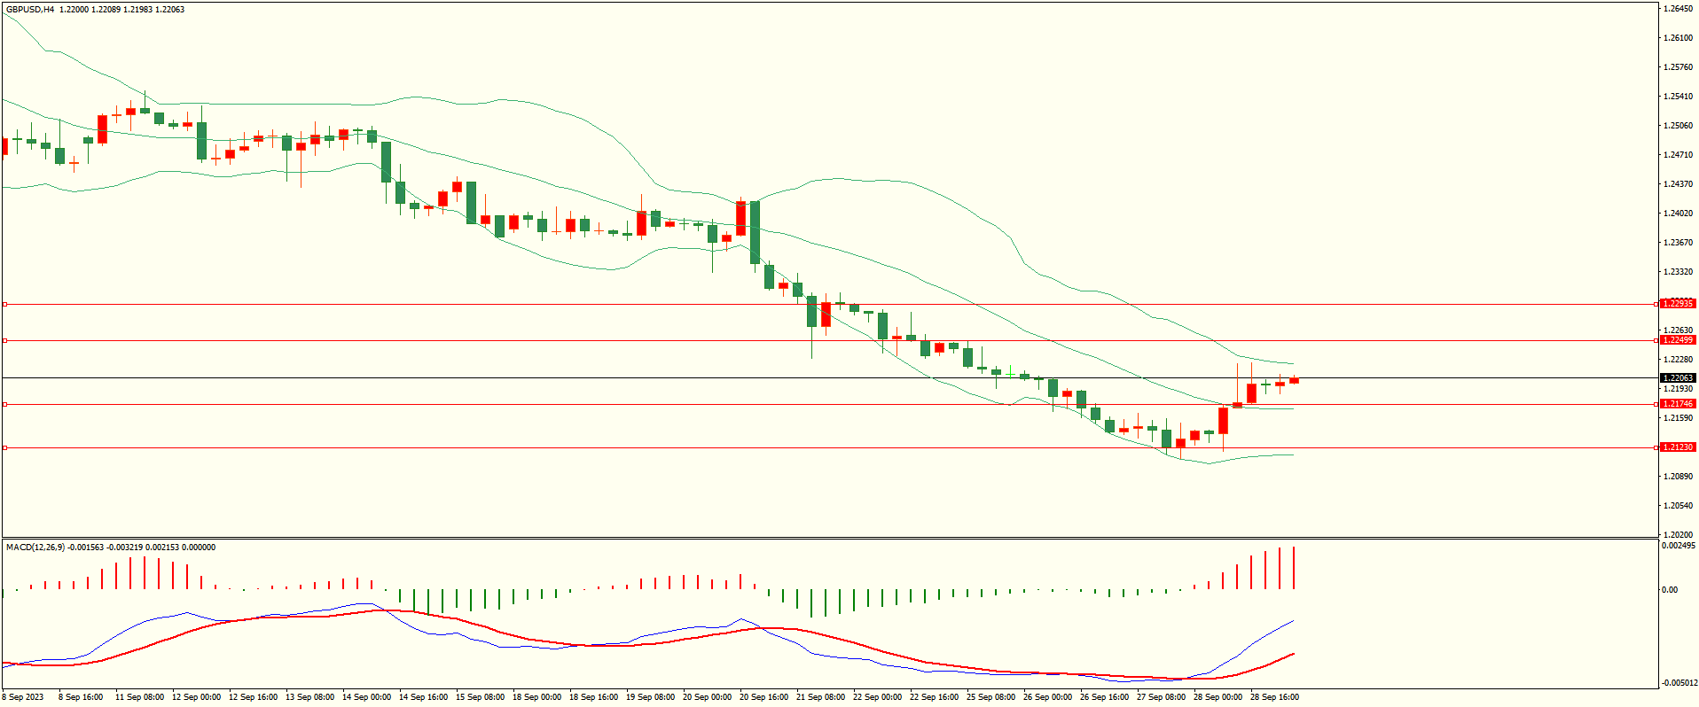Click the most recent red candle on chart
The image size is (1699, 707).
tap(1294, 380)
